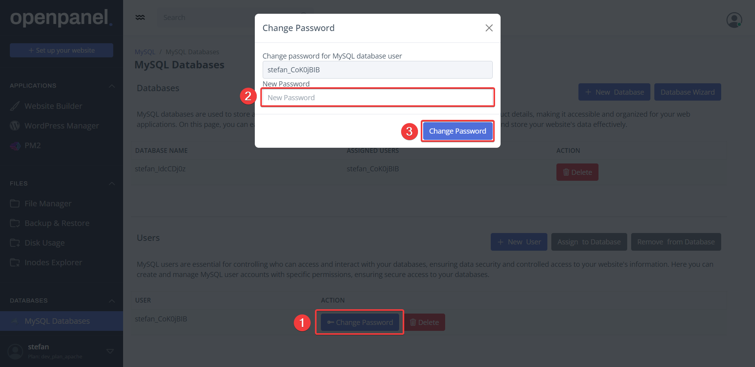755x367 pixels.
Task: Open WordPress Manager from sidebar
Action: click(x=61, y=126)
